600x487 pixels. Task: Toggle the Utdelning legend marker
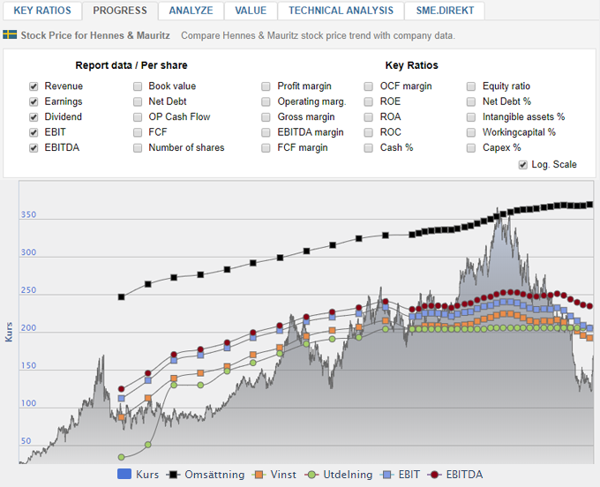pos(311,475)
